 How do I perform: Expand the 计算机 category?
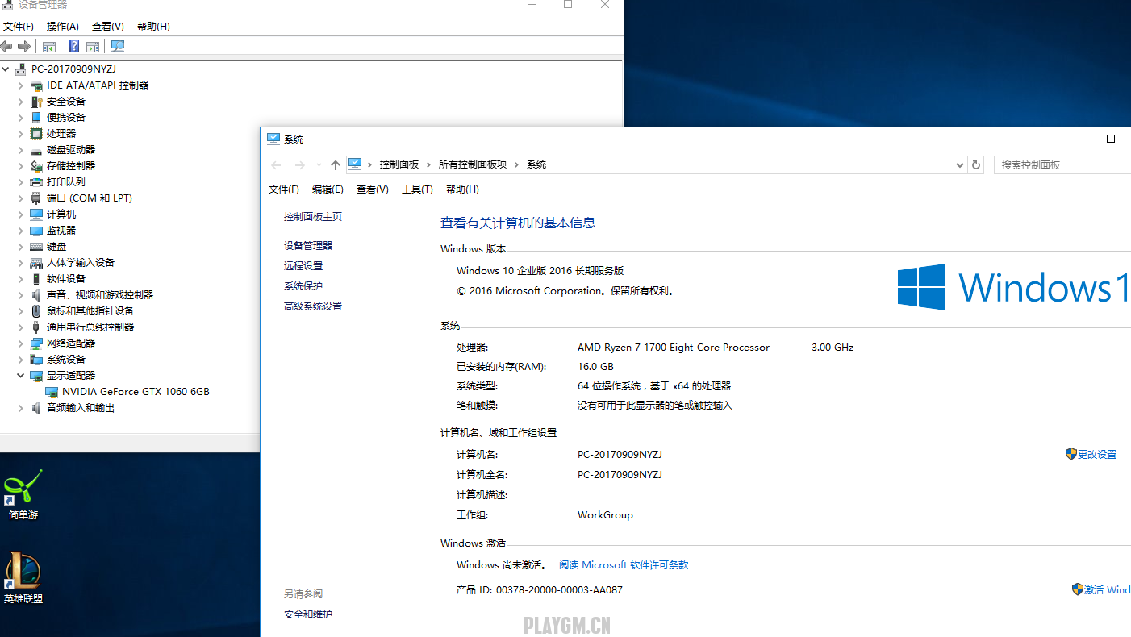click(x=21, y=214)
